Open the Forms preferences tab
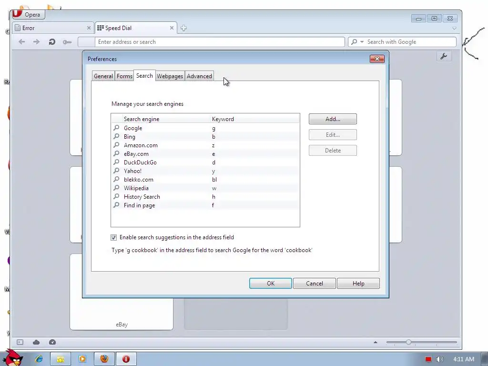This screenshot has height=366, width=488. point(124,76)
